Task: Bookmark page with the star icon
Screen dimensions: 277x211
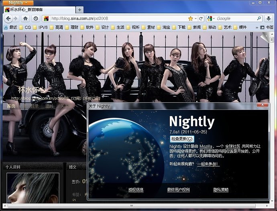Action: [190, 19]
